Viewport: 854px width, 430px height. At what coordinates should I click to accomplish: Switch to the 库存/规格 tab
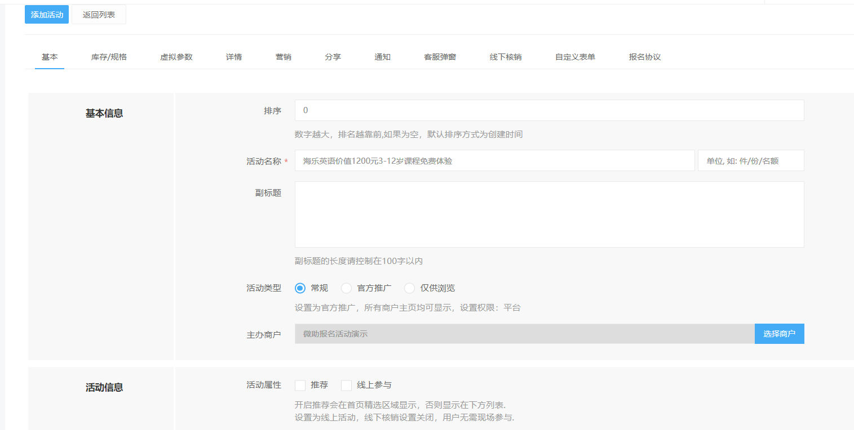click(108, 57)
